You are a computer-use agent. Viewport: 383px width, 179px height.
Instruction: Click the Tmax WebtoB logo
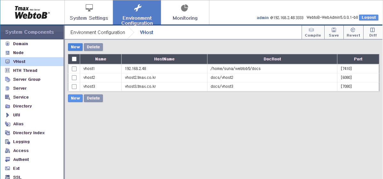point(32,12)
